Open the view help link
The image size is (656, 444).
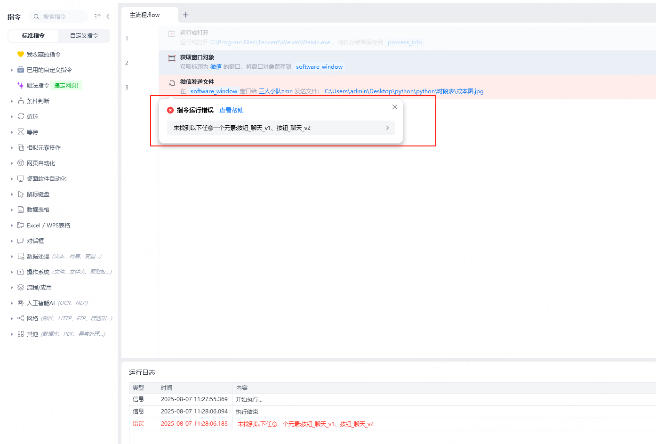(231, 110)
